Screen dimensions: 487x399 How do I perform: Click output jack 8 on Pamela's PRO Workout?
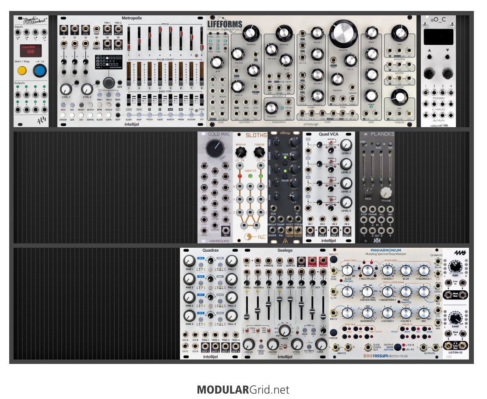44,109
